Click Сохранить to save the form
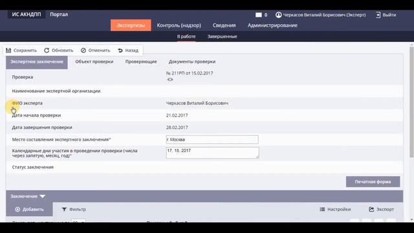Screen dimensions: 414x233 pos(25,50)
